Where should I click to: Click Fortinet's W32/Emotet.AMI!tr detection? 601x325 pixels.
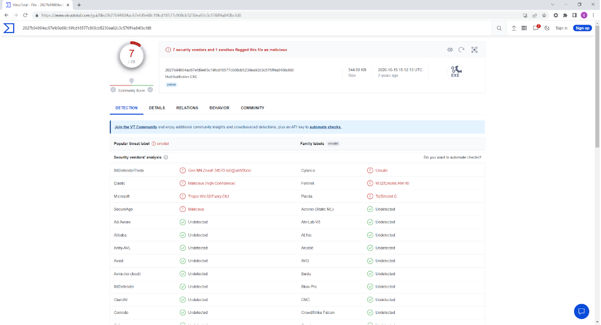pyautogui.click(x=392, y=183)
